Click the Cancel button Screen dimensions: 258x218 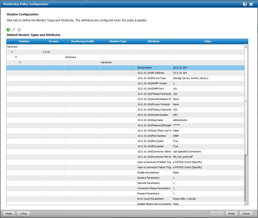point(245,213)
